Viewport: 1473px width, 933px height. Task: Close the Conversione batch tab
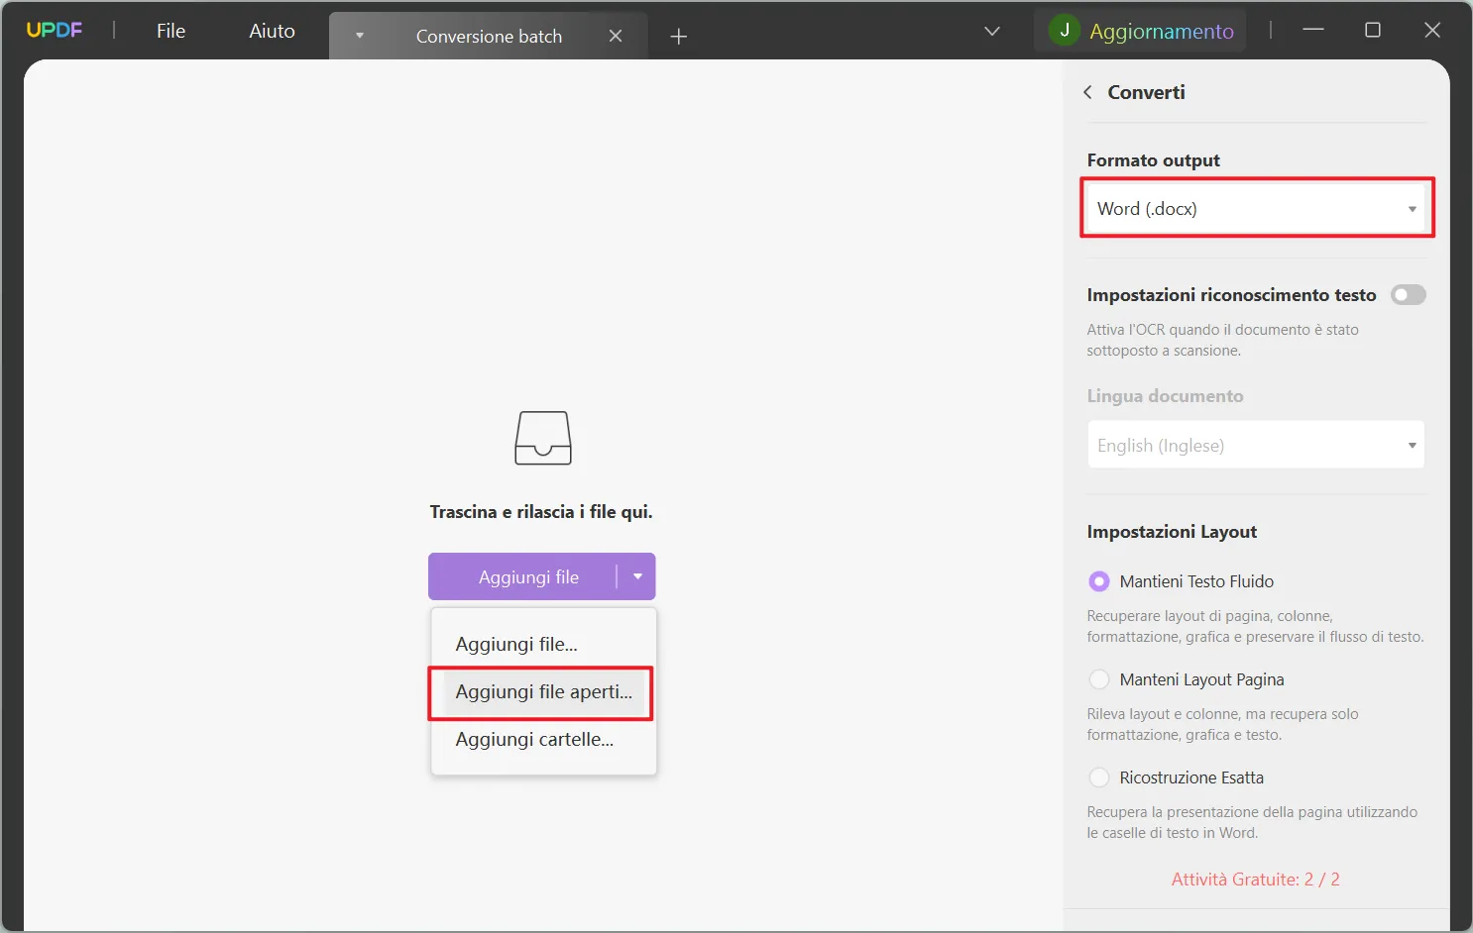click(x=616, y=36)
